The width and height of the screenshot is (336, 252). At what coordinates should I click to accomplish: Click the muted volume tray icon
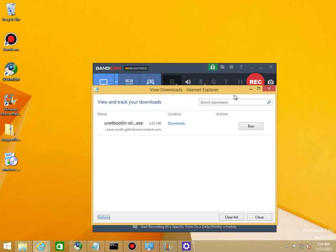pyautogui.click(x=309, y=246)
